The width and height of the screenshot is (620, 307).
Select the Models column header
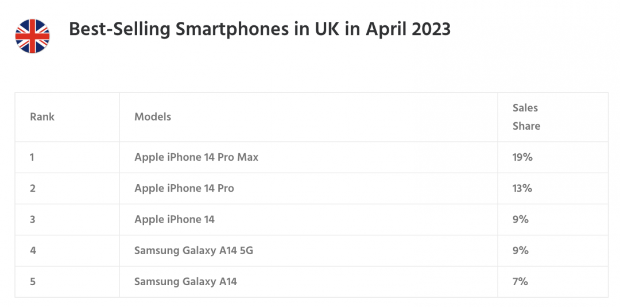[153, 117]
